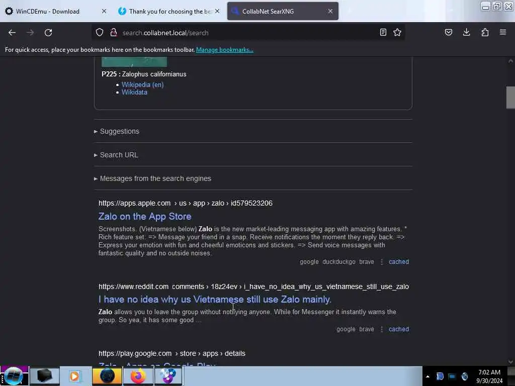The height and width of the screenshot is (386, 515).
Task: Open Zalo on the App Store result
Action: 145,217
